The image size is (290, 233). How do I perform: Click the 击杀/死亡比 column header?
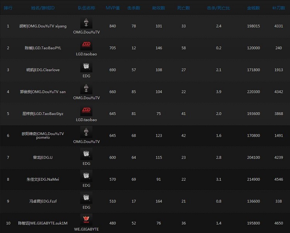[x=218, y=8]
